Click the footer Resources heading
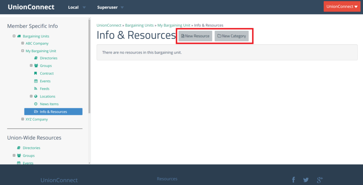363x185 pixels. tap(167, 179)
